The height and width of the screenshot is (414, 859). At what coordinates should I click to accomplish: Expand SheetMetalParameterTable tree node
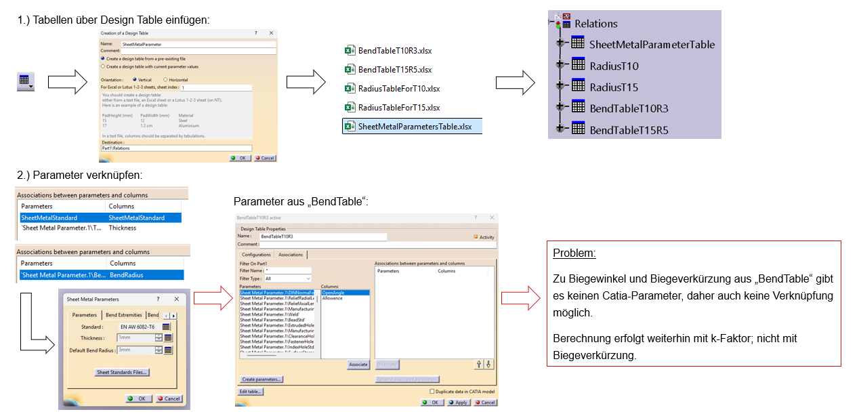point(560,43)
